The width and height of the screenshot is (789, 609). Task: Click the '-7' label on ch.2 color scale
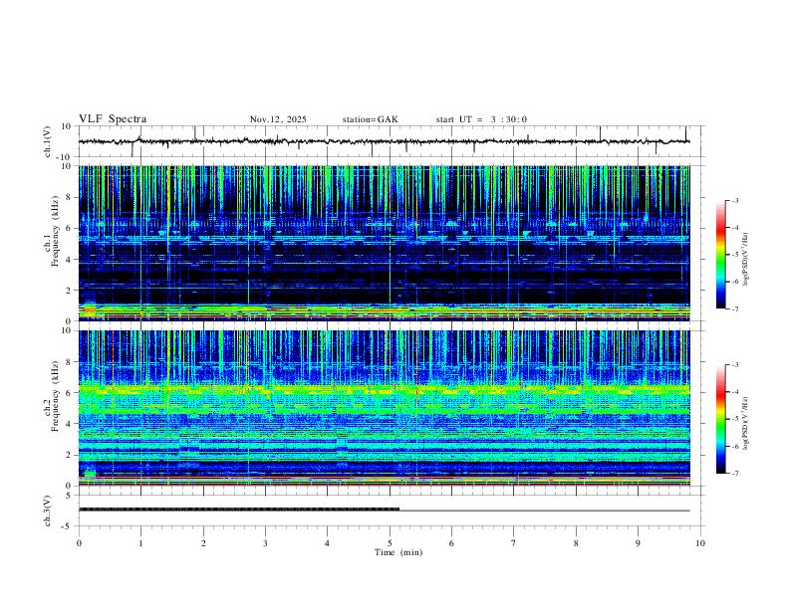click(735, 474)
